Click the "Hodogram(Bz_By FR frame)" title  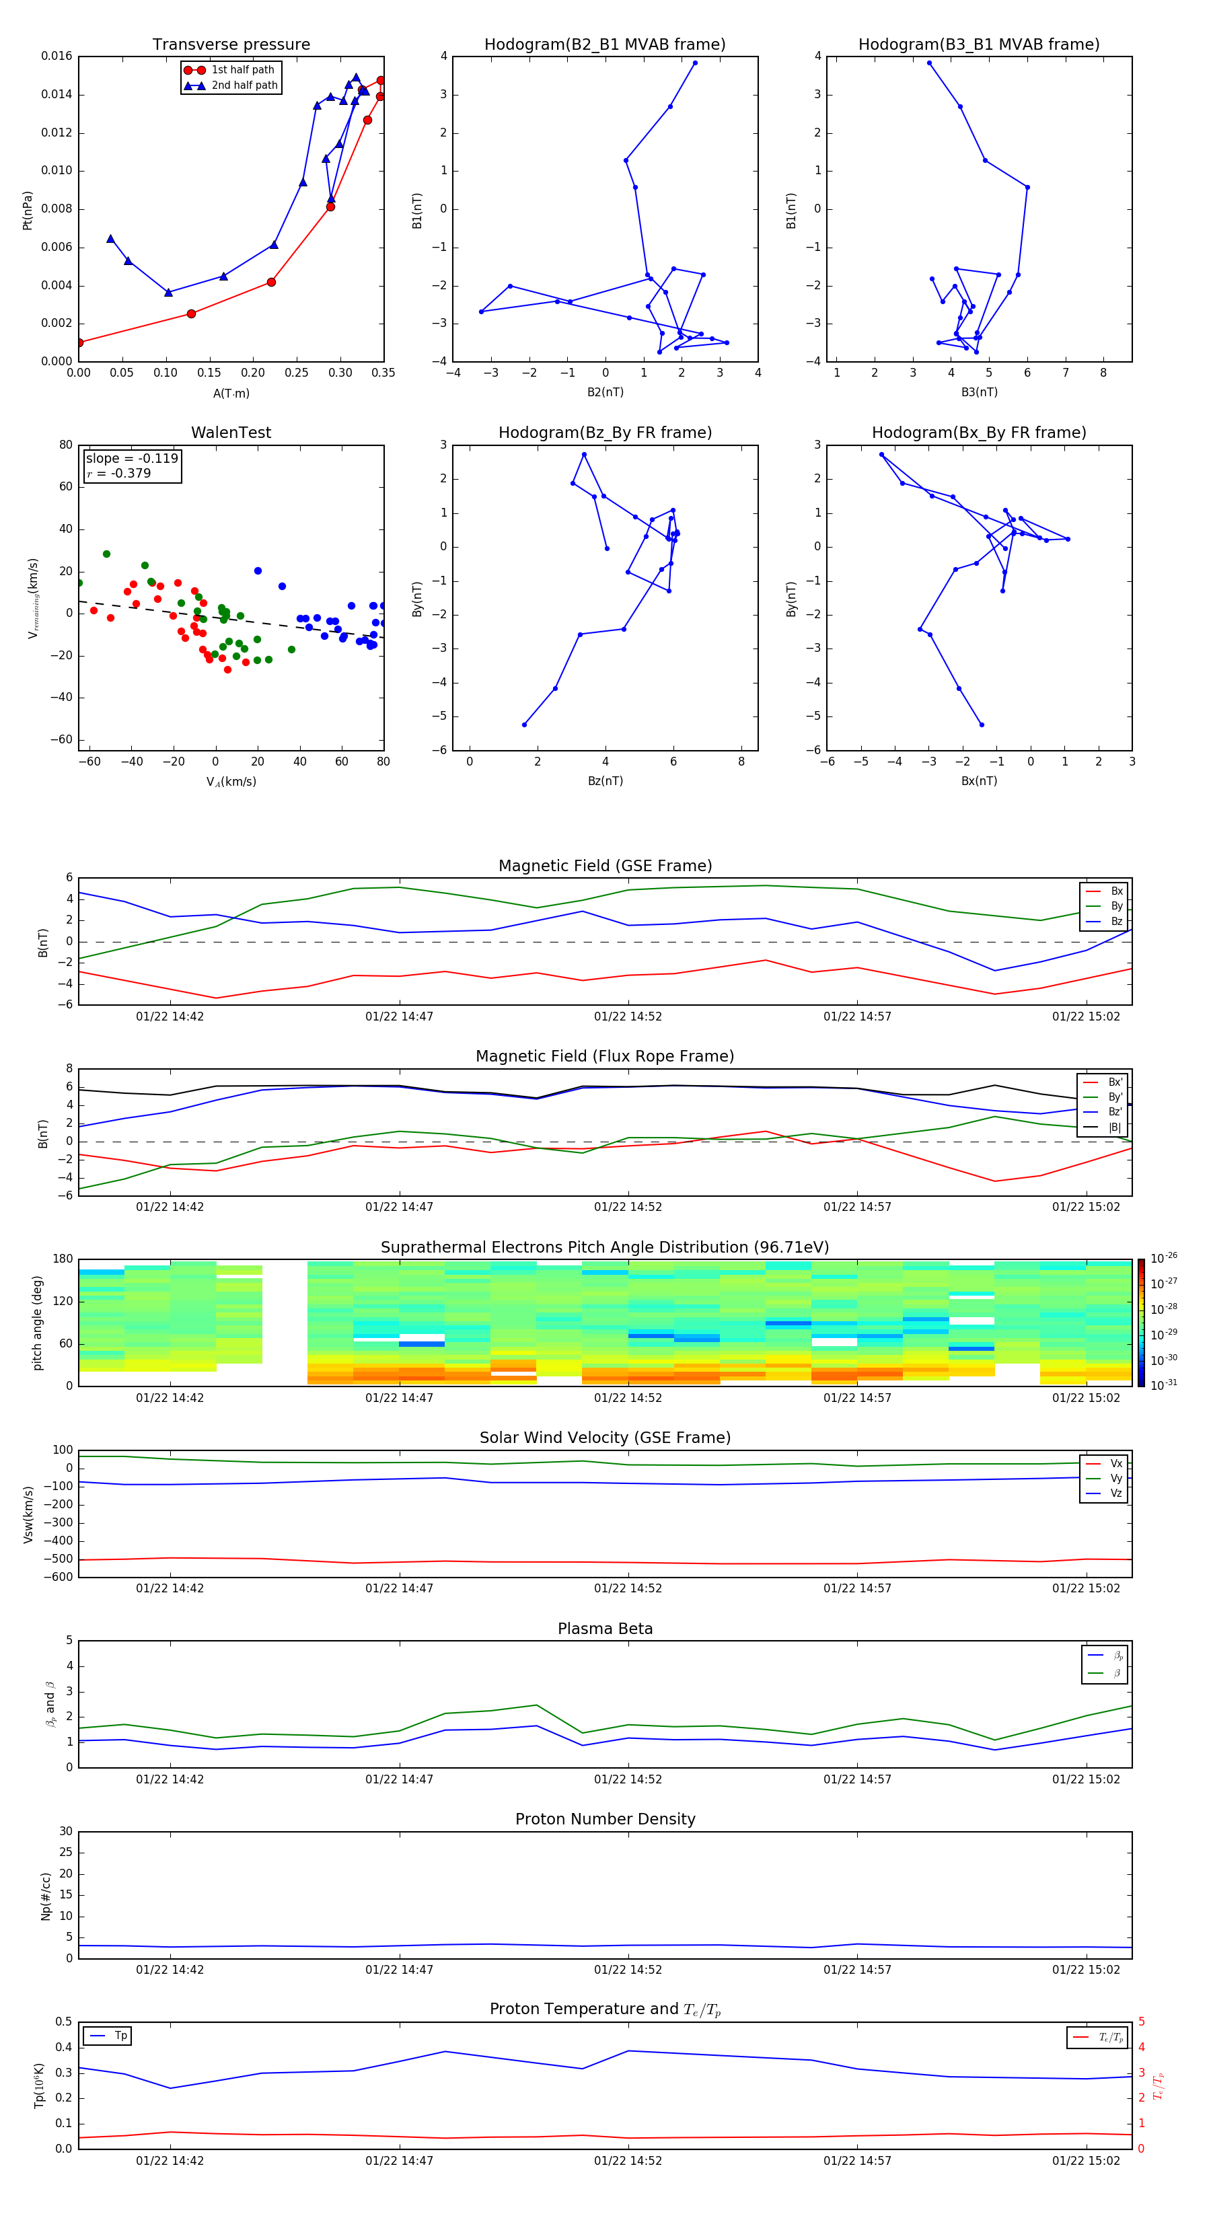pyautogui.click(x=605, y=433)
